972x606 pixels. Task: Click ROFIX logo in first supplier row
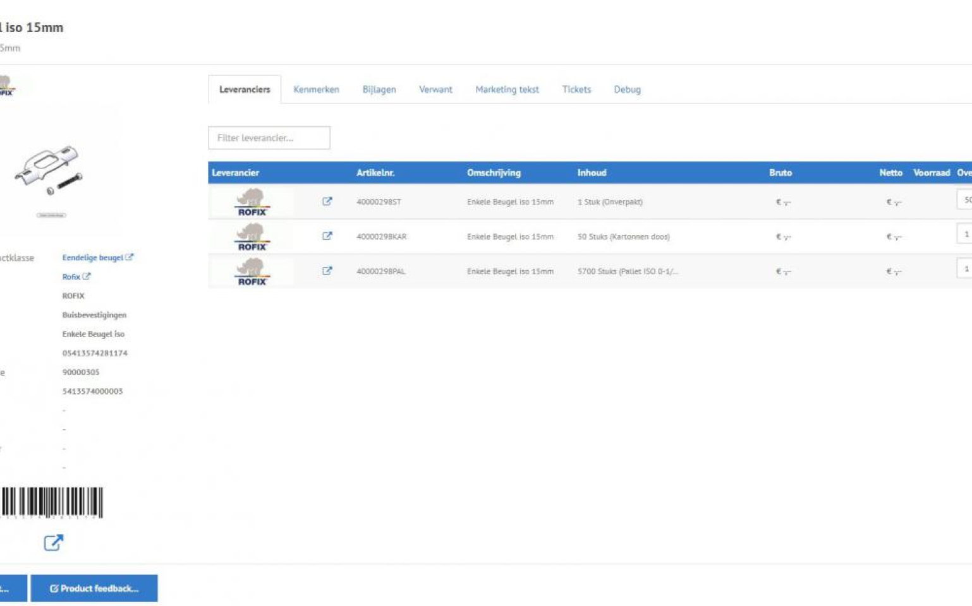[x=252, y=202]
